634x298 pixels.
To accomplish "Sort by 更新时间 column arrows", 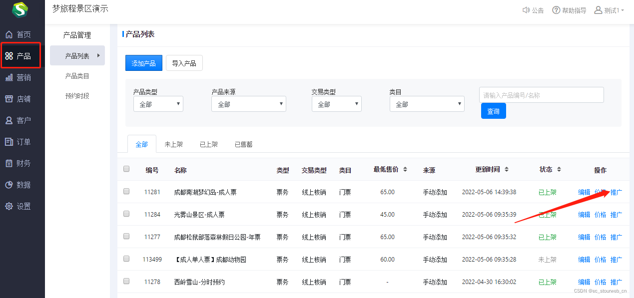I will coord(506,170).
